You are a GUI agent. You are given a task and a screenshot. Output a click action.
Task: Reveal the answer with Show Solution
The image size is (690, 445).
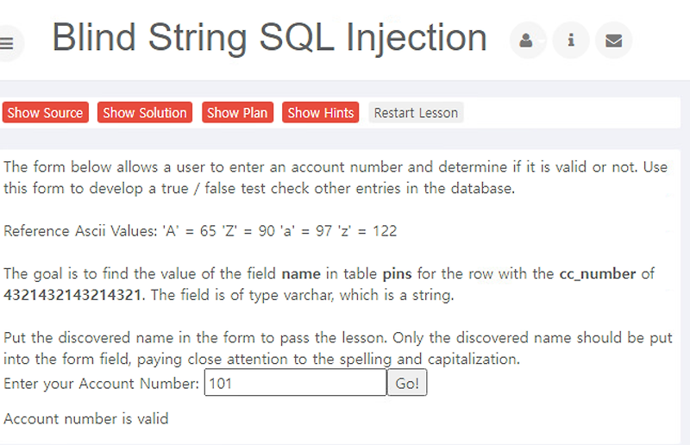(x=145, y=113)
